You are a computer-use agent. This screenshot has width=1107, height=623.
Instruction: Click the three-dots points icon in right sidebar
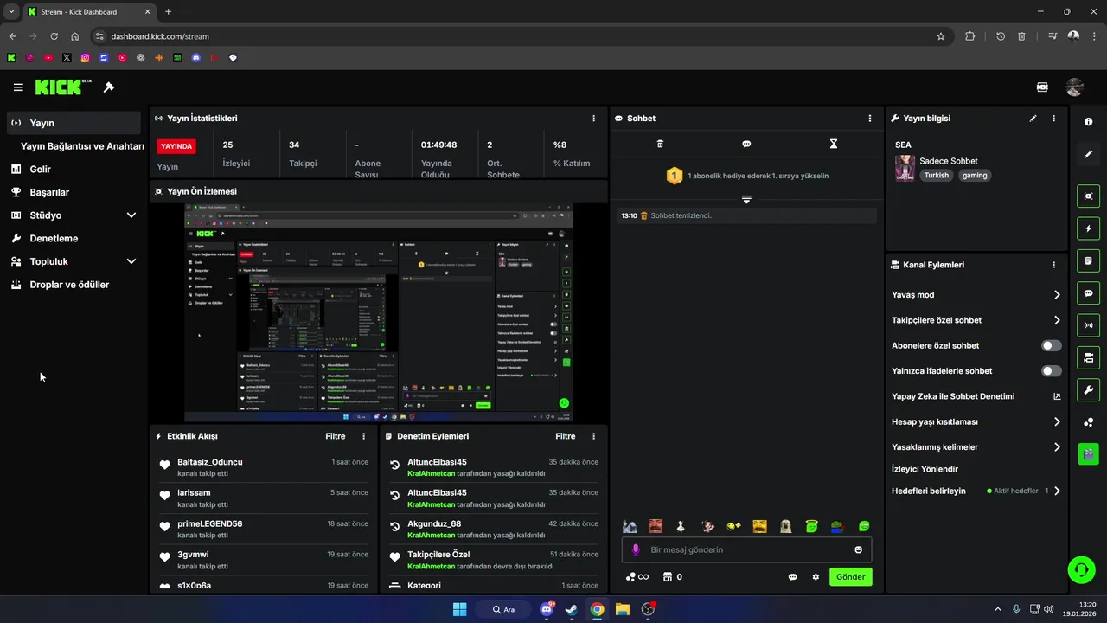[1089, 422]
